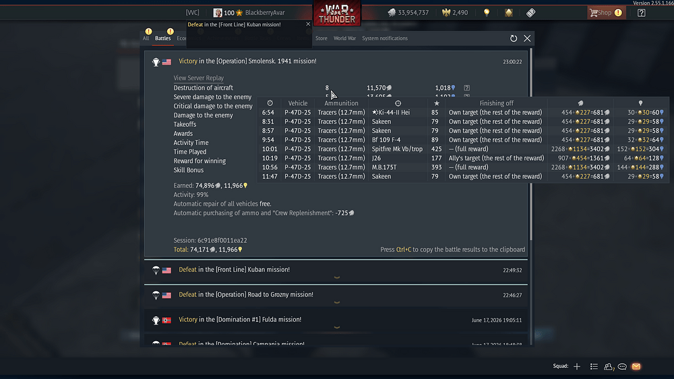Expand the Victory Domination Fulda entry
This screenshot has width=674, height=379.
point(336,322)
